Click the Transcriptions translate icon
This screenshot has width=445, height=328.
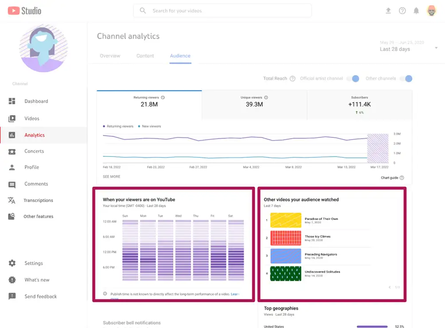(12, 200)
